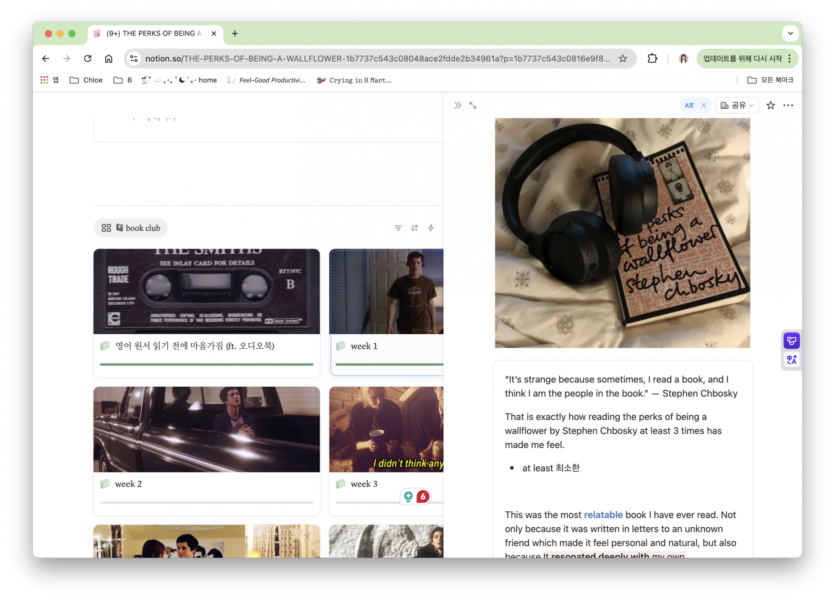Click The Smiths cassette thumbnail

coord(207,292)
